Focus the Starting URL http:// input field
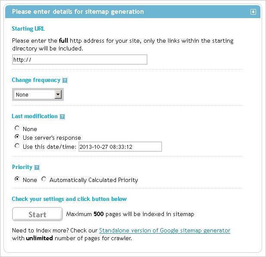The width and height of the screenshot is (266, 257). (x=80, y=60)
